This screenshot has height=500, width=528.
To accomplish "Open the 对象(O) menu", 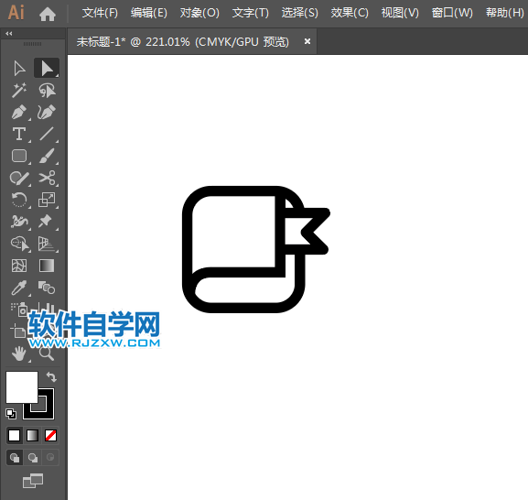I will tap(199, 13).
